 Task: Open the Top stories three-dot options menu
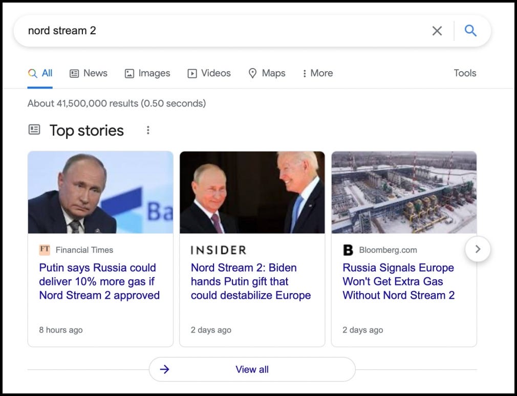pyautogui.click(x=148, y=130)
